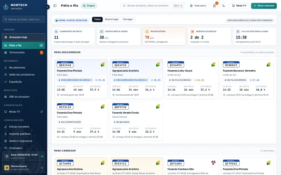Collapse the sidebar with the chevron button

click(x=47, y=7)
